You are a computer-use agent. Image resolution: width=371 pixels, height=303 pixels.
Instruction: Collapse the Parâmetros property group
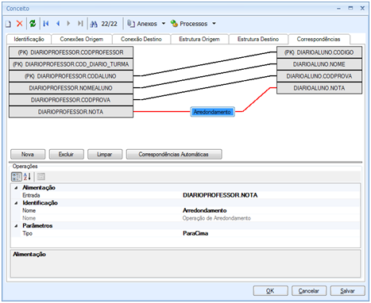(16, 226)
